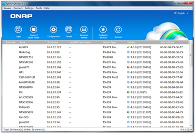Screen dimensions: 195x133
Task: Click the vertical scrollbar thumb
Action: 191,55
